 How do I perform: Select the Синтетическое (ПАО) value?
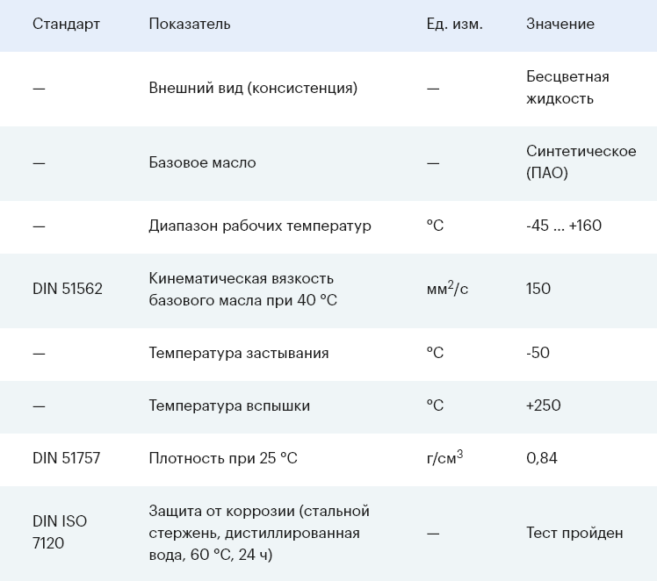tap(581, 162)
